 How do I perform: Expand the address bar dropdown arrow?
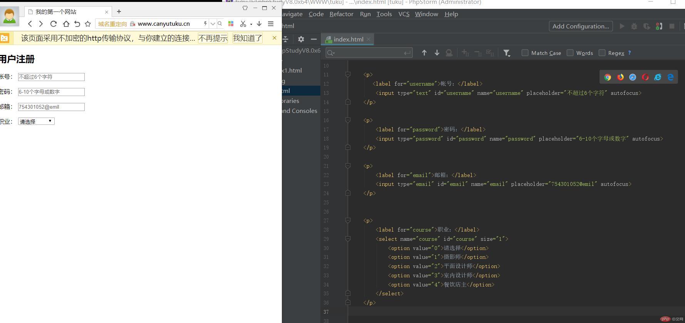point(213,24)
